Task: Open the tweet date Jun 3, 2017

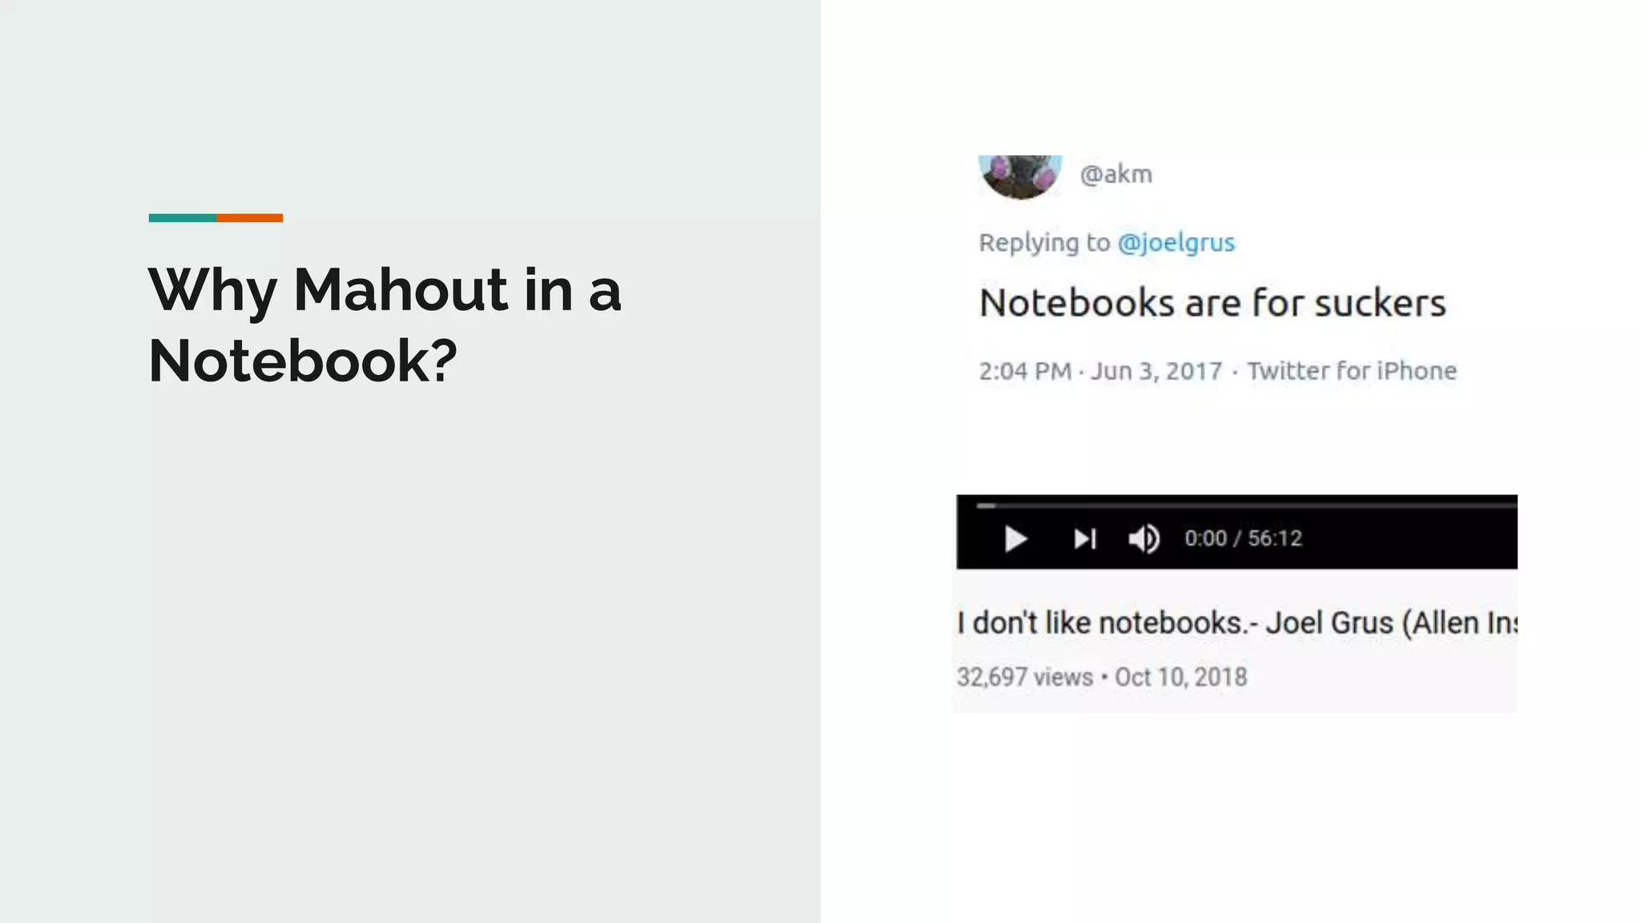Action: [1156, 371]
